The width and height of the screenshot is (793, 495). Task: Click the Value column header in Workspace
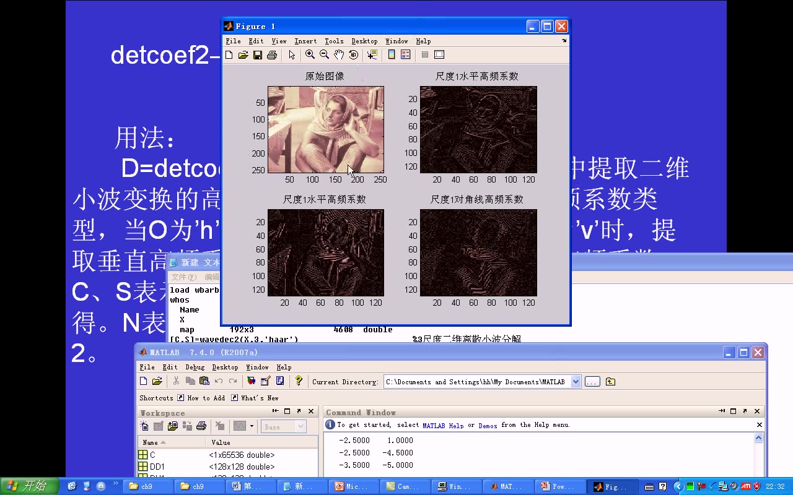[x=261, y=442]
